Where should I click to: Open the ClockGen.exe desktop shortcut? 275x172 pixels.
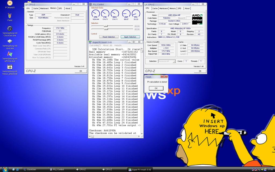point(10,31)
